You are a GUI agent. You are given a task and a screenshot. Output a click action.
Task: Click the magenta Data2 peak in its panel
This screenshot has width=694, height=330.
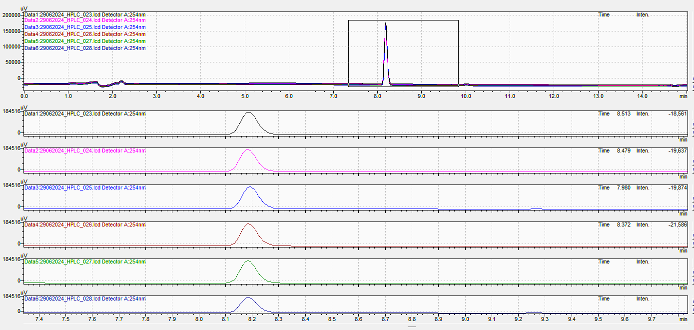click(247, 150)
